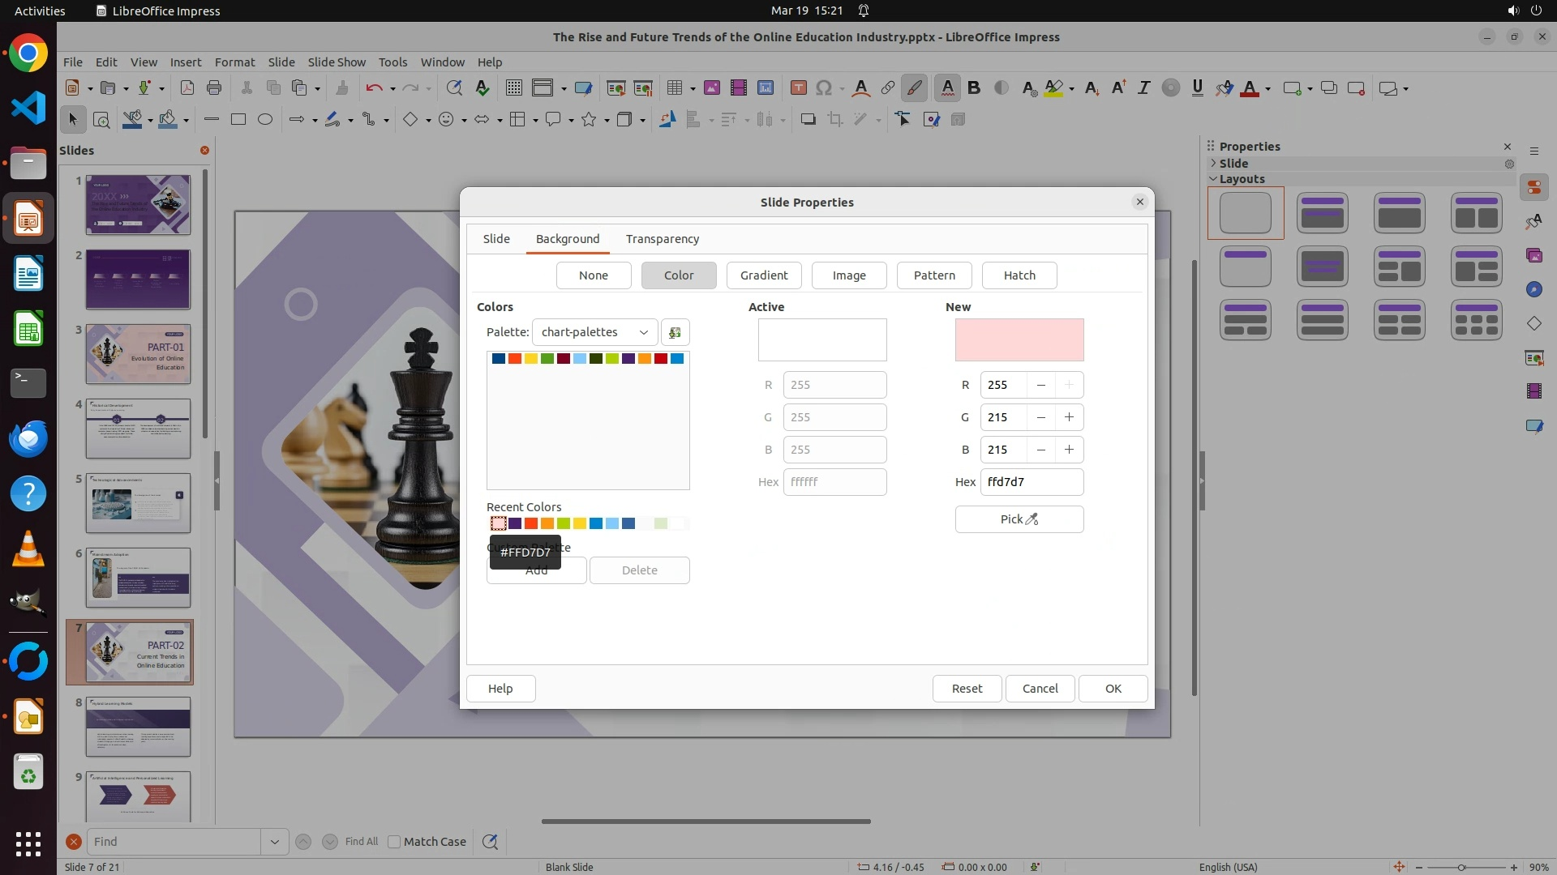Enable the Match Case checkbox

point(394,842)
